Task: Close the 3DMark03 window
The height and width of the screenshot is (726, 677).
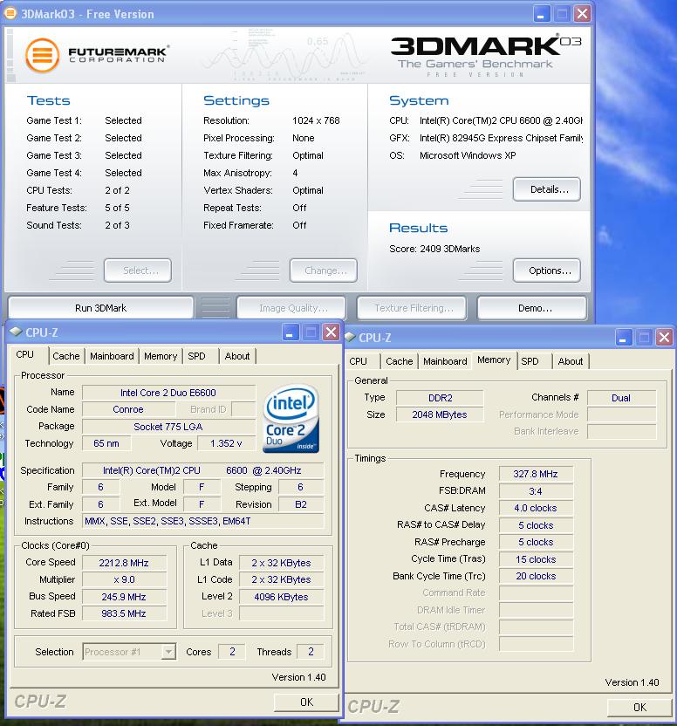Action: (582, 14)
